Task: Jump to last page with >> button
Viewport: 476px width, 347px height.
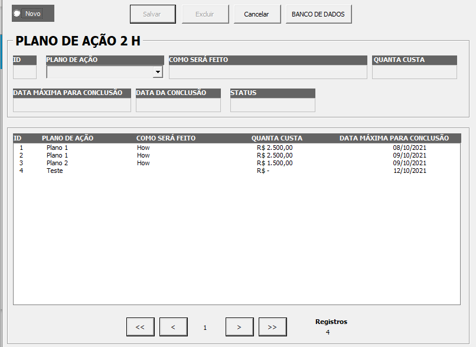Action: pyautogui.click(x=272, y=327)
